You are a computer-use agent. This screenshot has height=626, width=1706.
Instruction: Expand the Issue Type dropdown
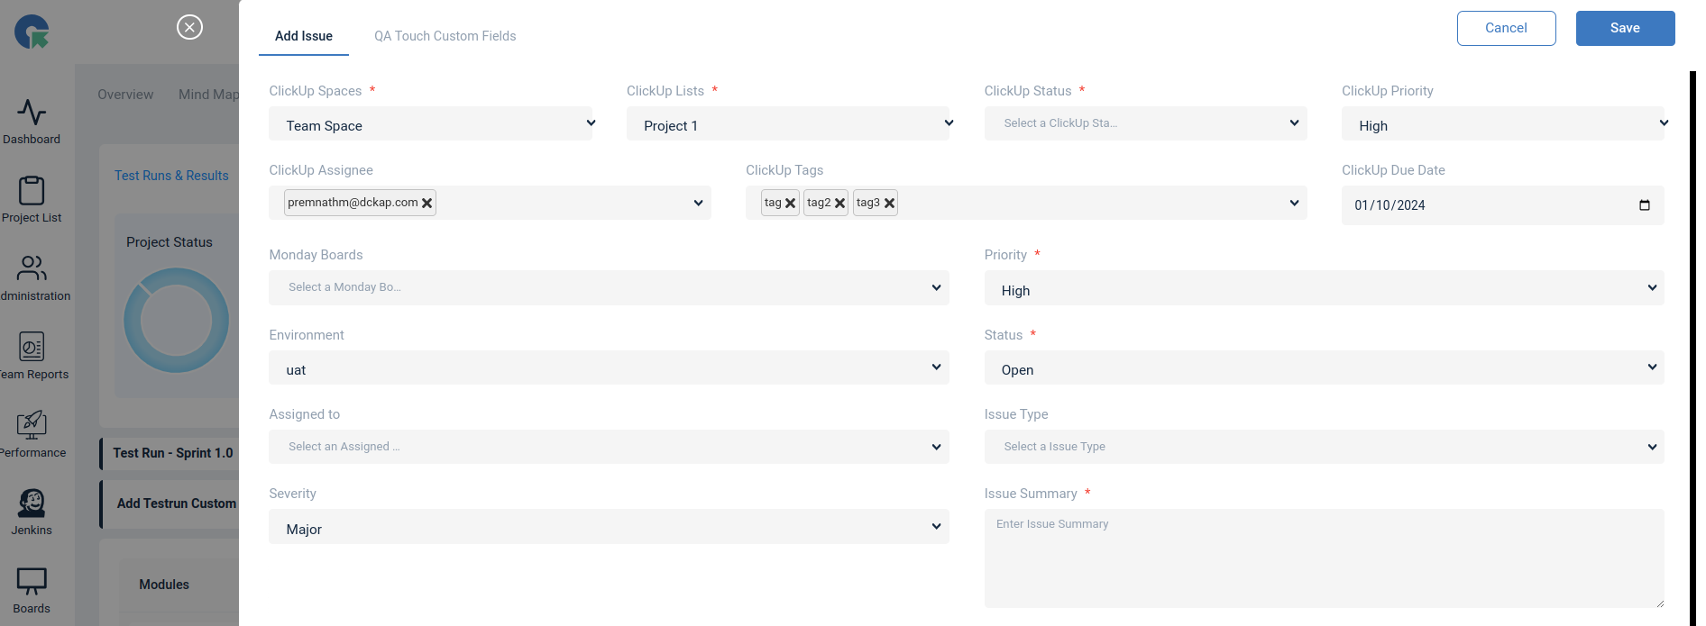coord(1323,447)
